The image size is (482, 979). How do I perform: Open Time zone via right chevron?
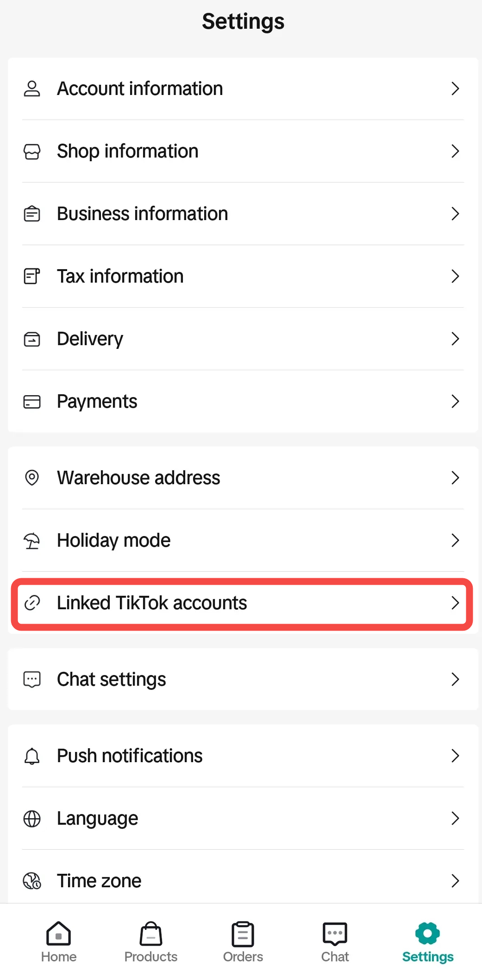tap(455, 881)
